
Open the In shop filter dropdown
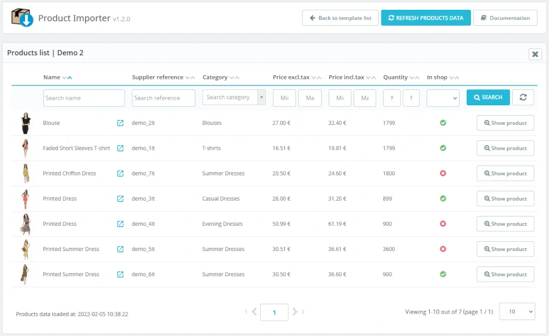coord(442,98)
